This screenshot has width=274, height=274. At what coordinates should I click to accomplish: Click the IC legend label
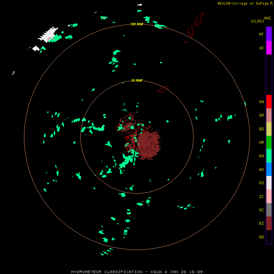[x=261, y=197]
